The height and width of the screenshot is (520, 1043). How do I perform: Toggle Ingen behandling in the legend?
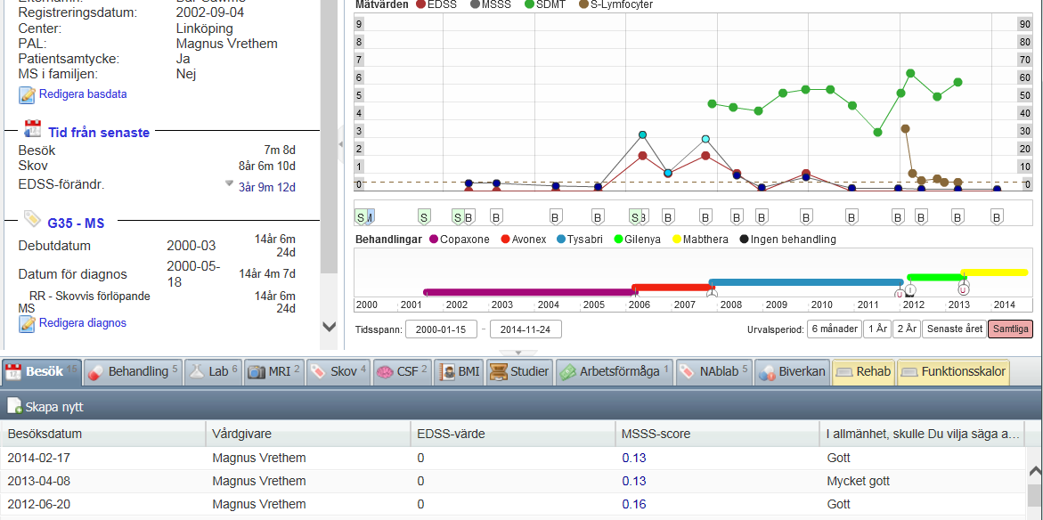tap(786, 240)
